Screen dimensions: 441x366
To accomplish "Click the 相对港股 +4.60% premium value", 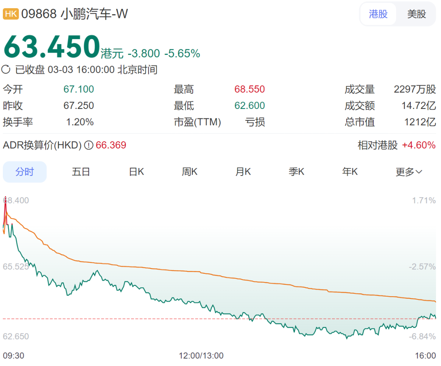I will pyautogui.click(x=419, y=145).
